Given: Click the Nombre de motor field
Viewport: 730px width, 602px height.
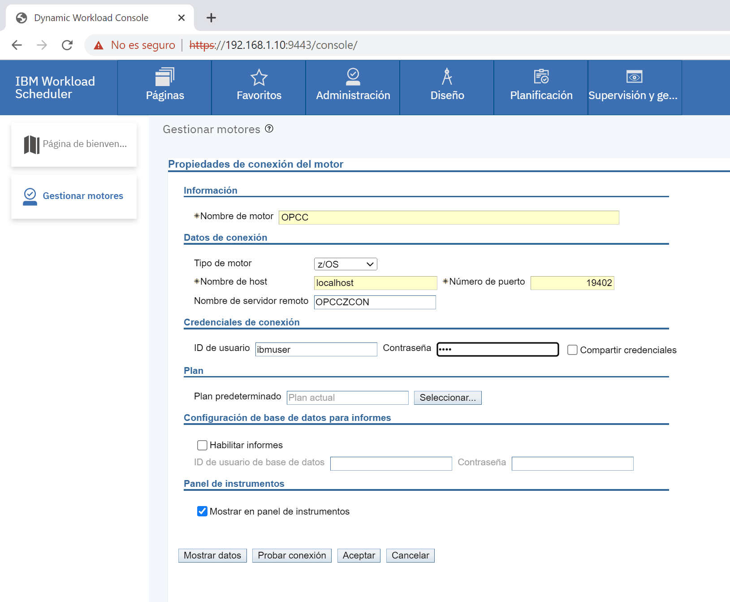Looking at the screenshot, I should (449, 217).
